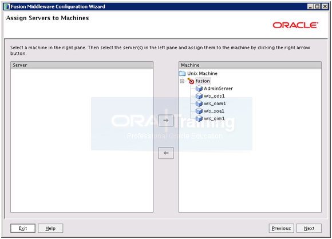Click the right arrow assign button

click(x=166, y=120)
